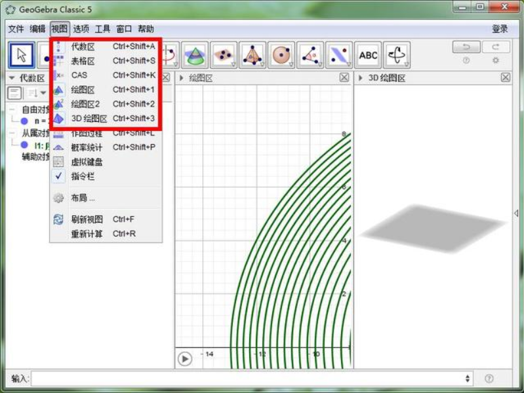Open 布局 layout settings
The width and height of the screenshot is (524, 393).
[x=107, y=198]
